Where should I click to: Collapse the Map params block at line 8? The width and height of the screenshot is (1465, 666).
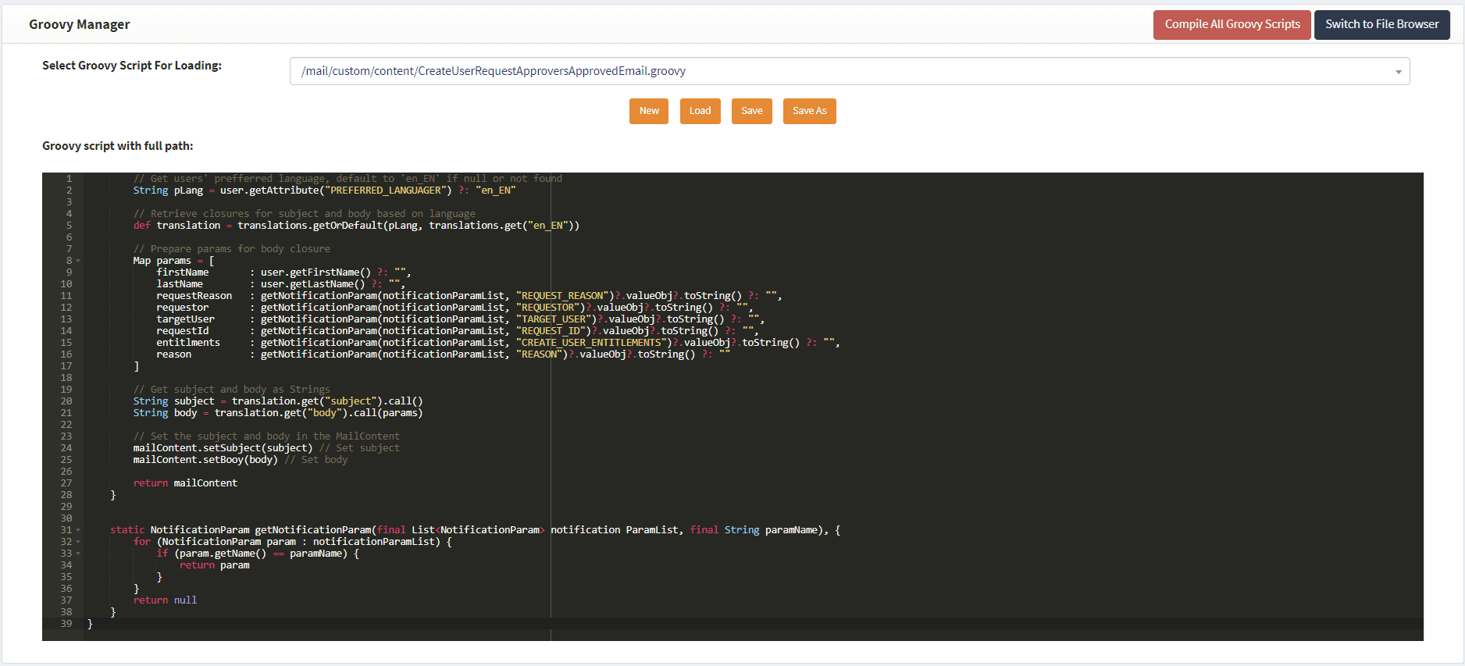tap(78, 261)
